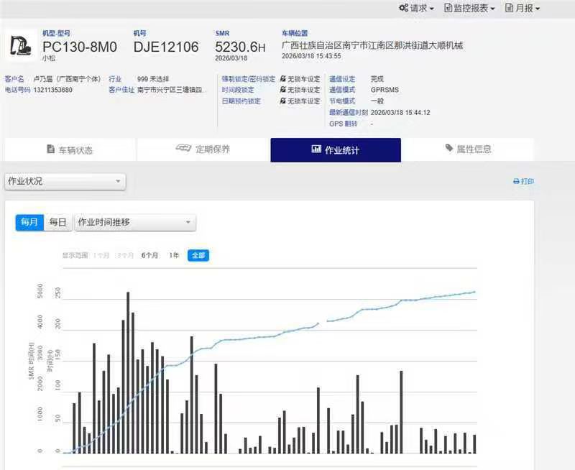Click the lock icon beside 强制锁定 row's 无锁车设定
The image size is (575, 470).
click(282, 79)
